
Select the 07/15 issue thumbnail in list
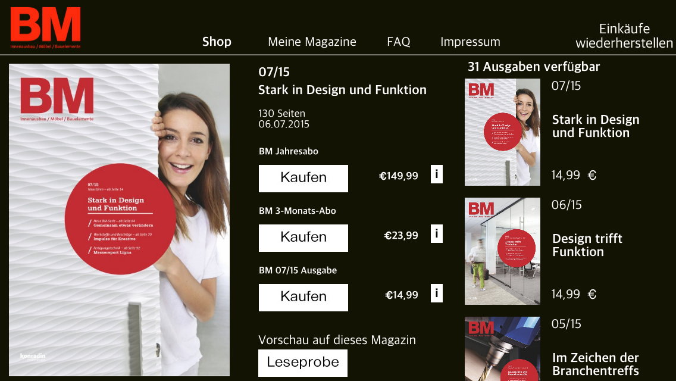(x=502, y=132)
